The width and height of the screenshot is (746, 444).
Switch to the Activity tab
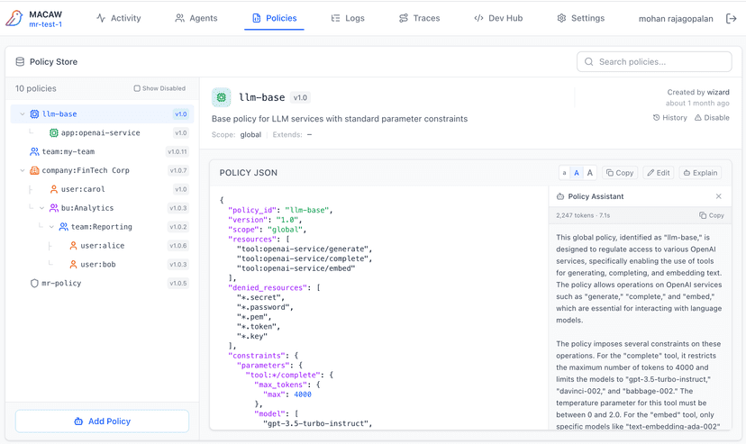(118, 18)
